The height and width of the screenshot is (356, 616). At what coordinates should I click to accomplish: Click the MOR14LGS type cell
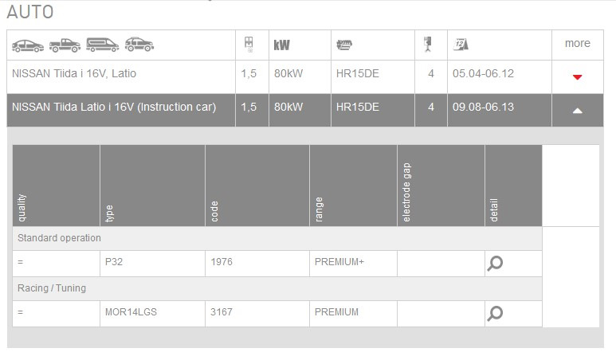click(x=152, y=314)
